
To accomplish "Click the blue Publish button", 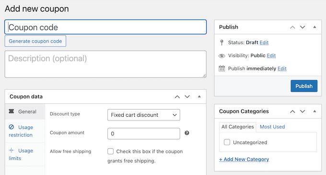I will pos(304,86).
